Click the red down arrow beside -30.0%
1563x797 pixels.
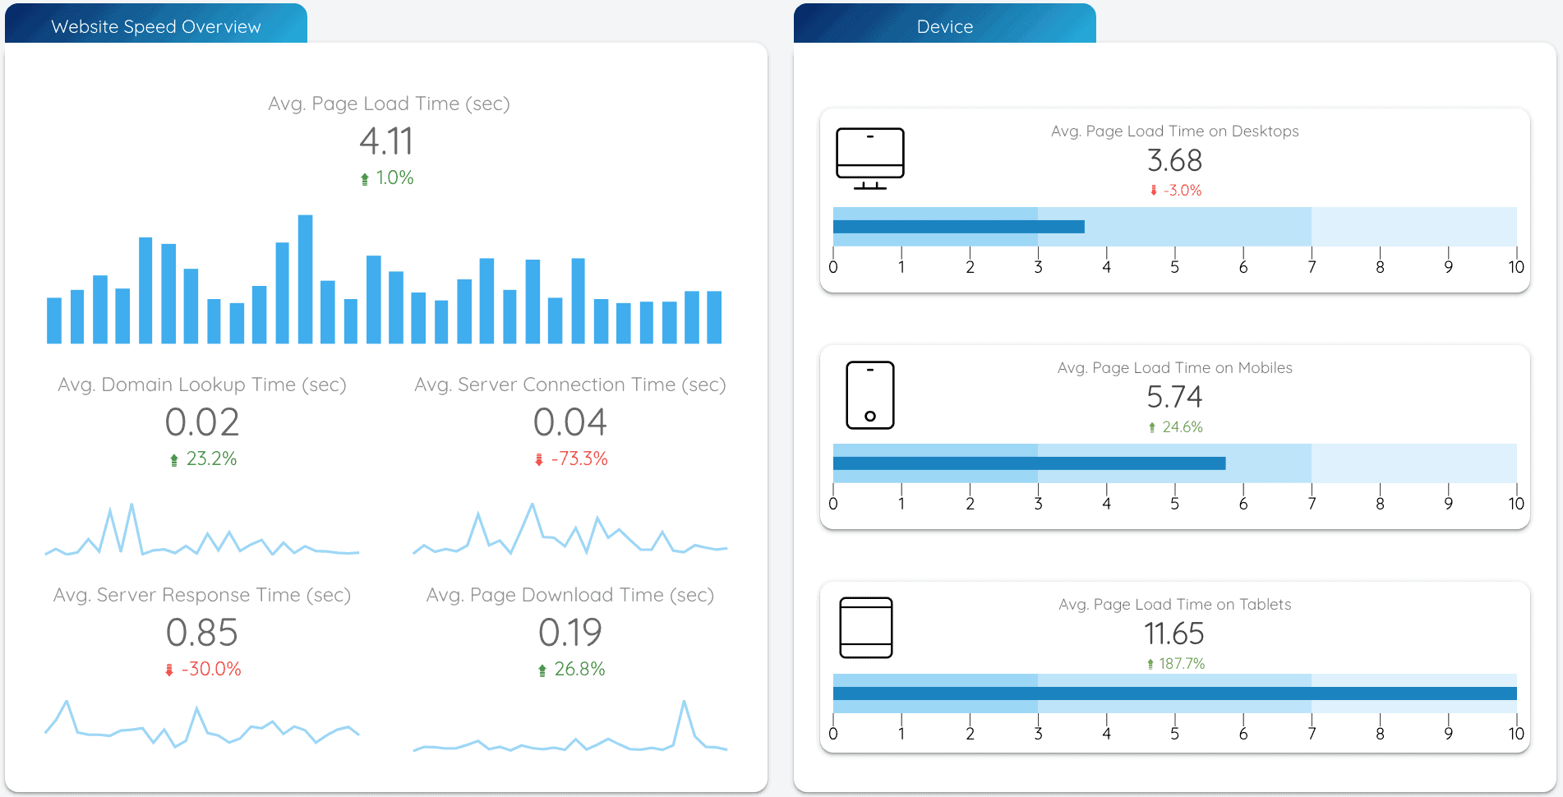[x=168, y=669]
